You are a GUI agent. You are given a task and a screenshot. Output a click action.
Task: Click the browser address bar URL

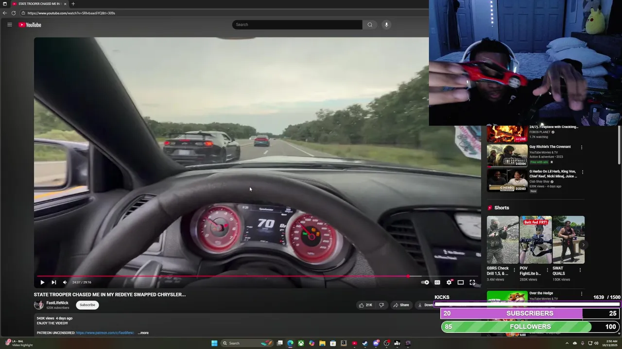[x=71, y=13]
